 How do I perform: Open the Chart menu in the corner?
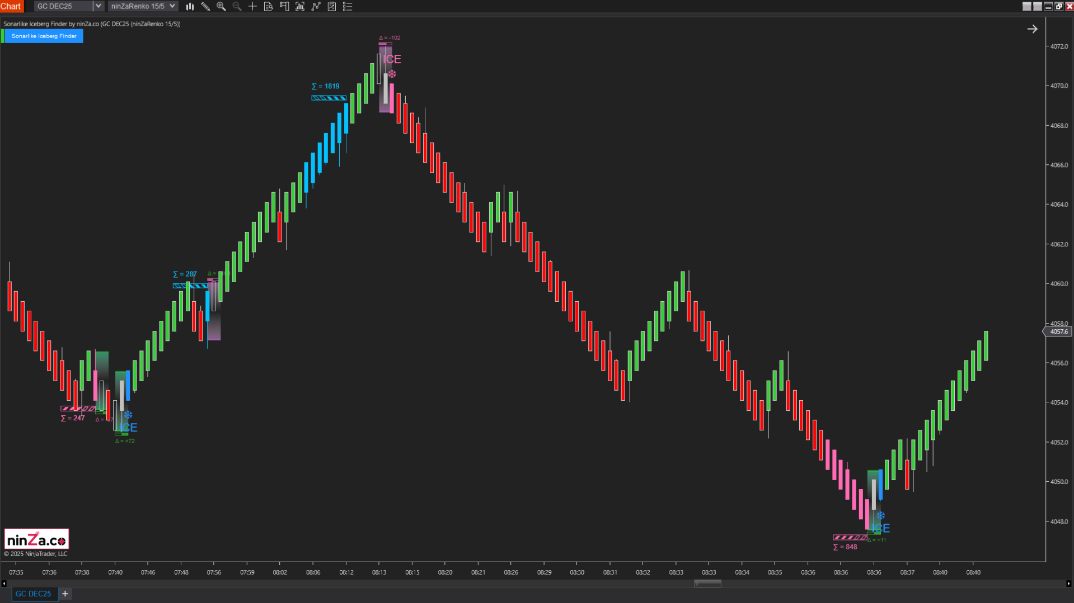click(x=11, y=6)
